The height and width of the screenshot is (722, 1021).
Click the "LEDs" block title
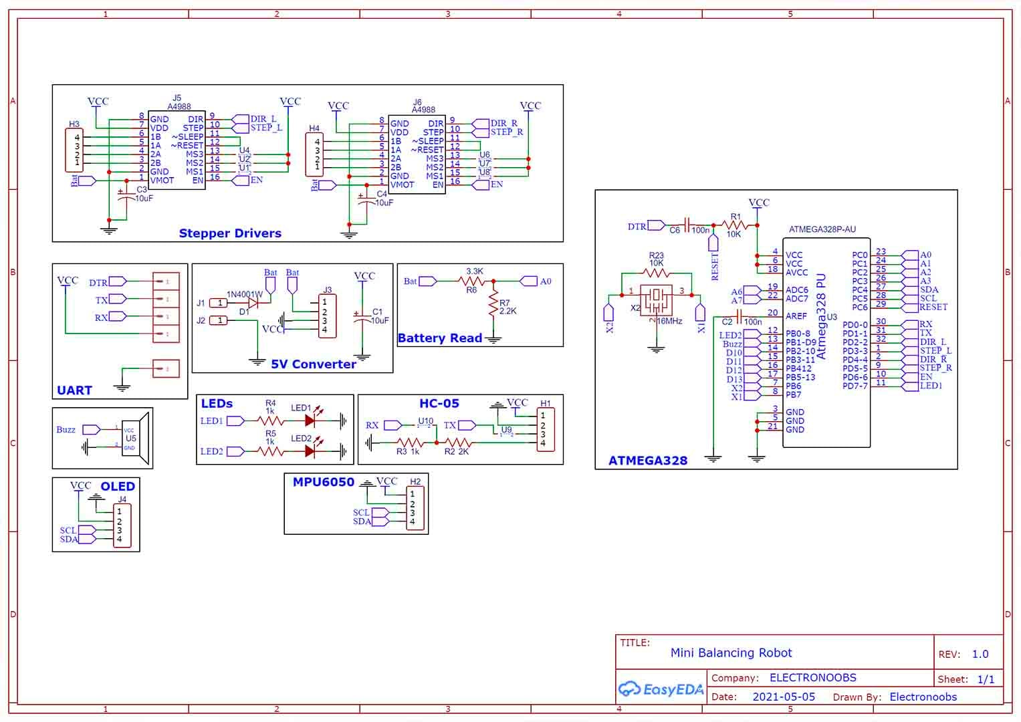tap(217, 404)
